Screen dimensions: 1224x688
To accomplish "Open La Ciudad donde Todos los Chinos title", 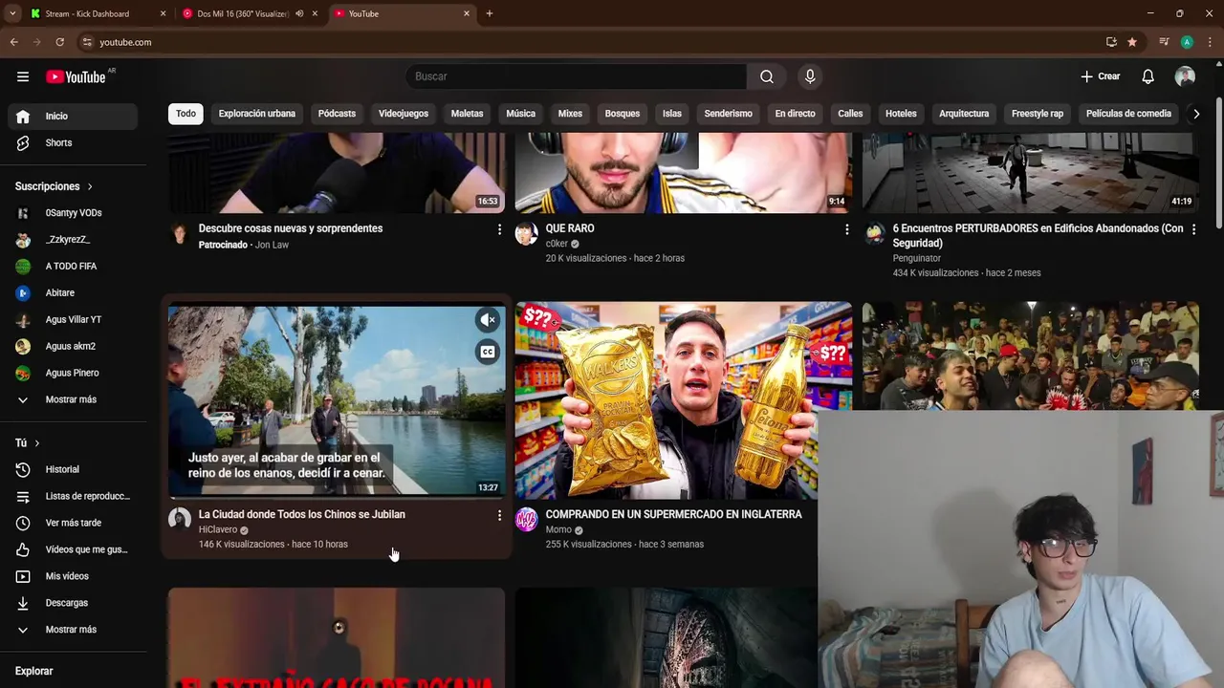I will (301, 515).
